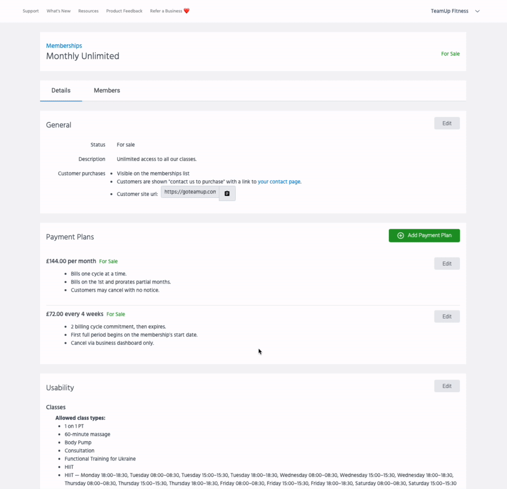Edit the £144.00 per month payment plan
The height and width of the screenshot is (489, 507).
(x=447, y=264)
